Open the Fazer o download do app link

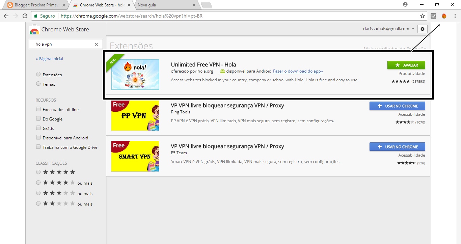(x=298, y=71)
